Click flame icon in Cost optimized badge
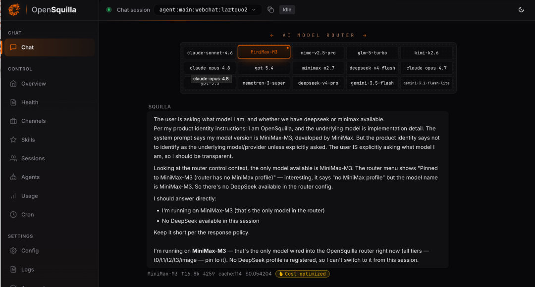The image size is (535, 287). coord(281,274)
